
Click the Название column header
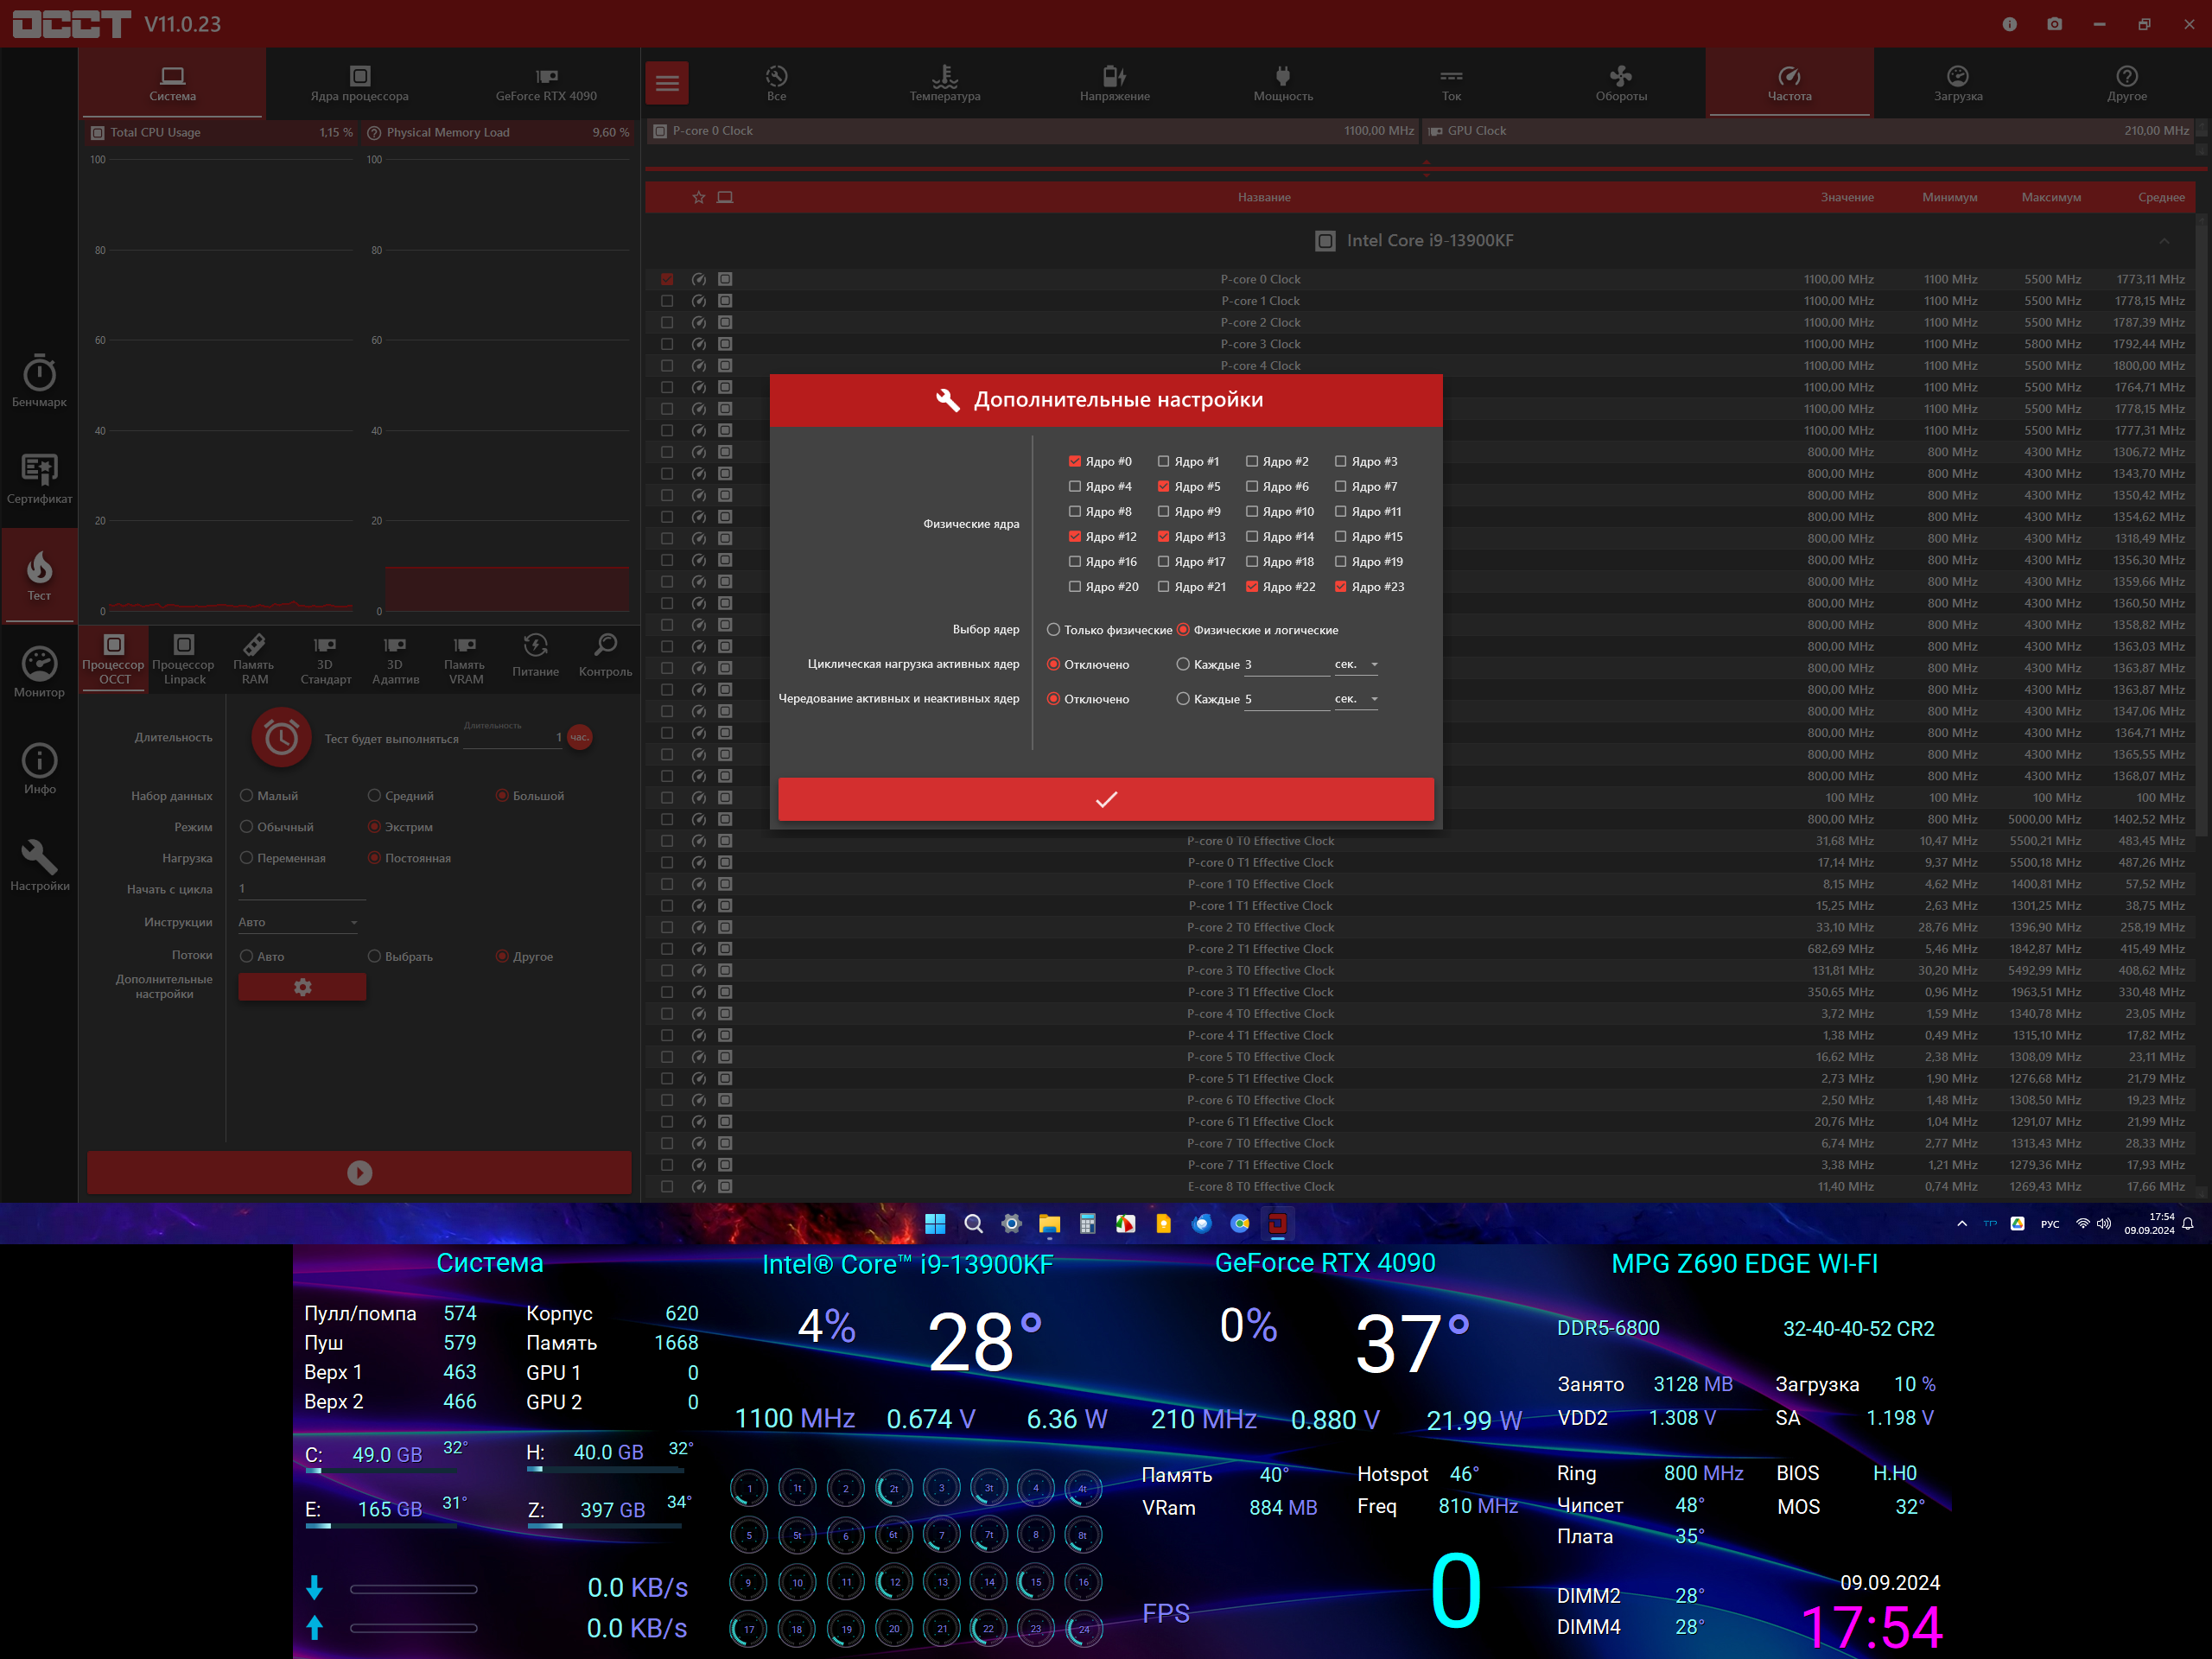click(1264, 197)
